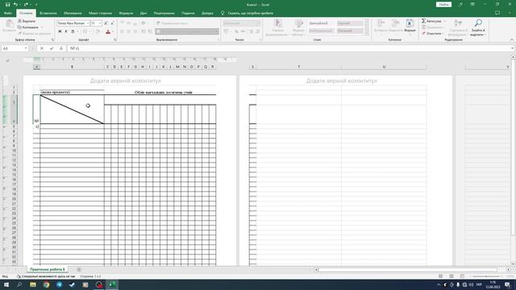The image size is (516, 290).
Task: Switch to Page Break Preview in the status bar
Action: (462, 276)
